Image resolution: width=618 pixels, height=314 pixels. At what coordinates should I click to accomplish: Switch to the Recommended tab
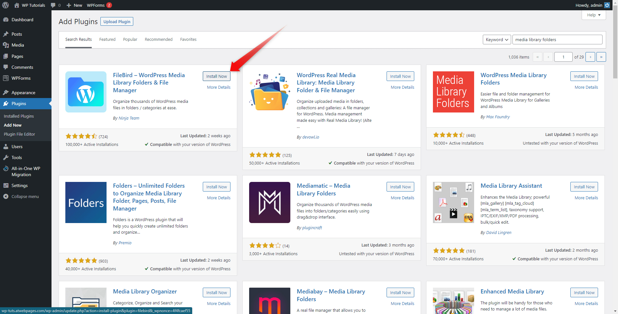(159, 40)
